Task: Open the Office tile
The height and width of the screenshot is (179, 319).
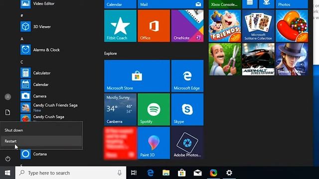Action: click(154, 26)
